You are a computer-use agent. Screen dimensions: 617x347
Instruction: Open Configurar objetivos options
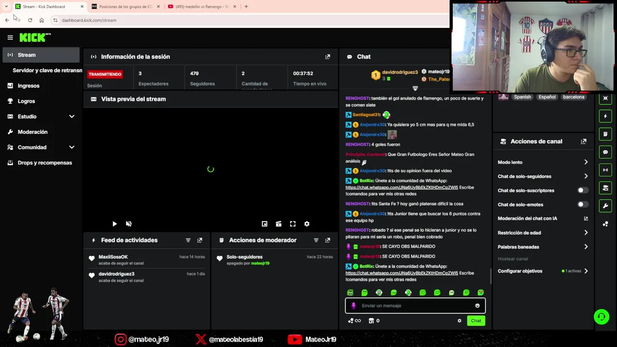(x=543, y=271)
